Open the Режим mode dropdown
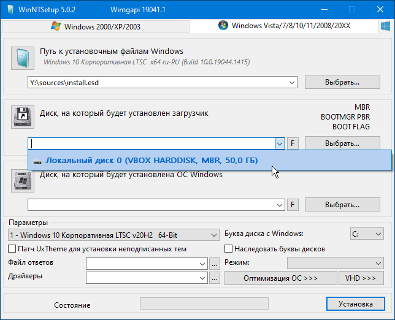The image size is (395, 320). 336,263
